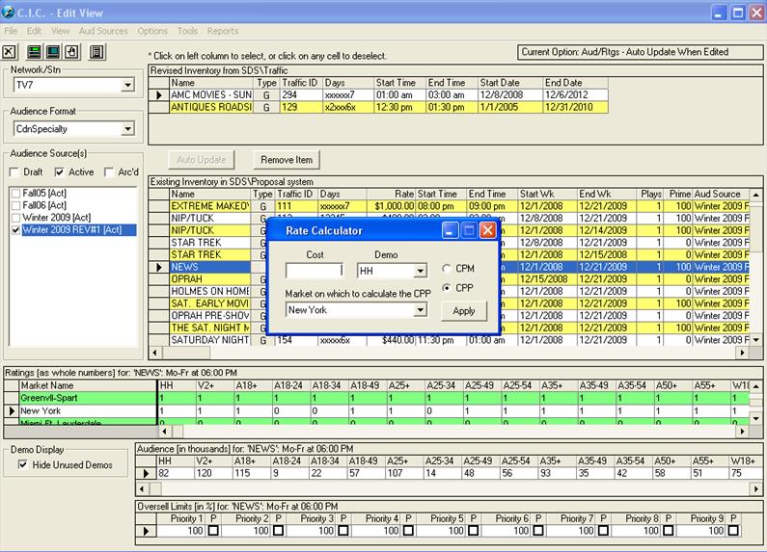Open the Reports menu
Image resolution: width=767 pixels, height=552 pixels.
point(222,31)
